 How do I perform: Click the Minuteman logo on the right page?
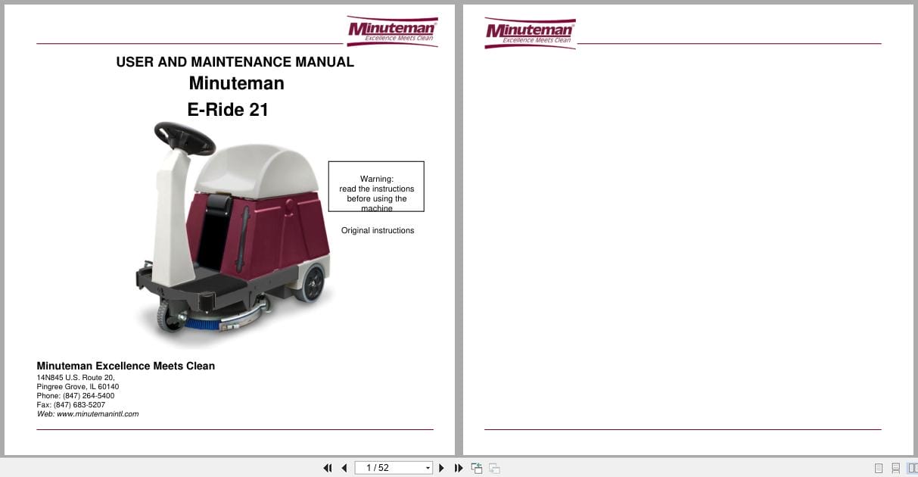[x=530, y=31]
